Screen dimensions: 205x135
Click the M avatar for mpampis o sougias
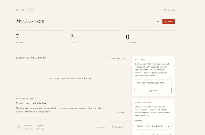coord(19,127)
